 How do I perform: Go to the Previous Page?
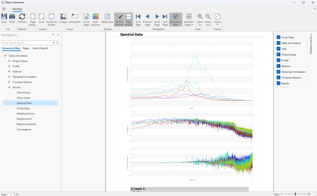pos(148,20)
